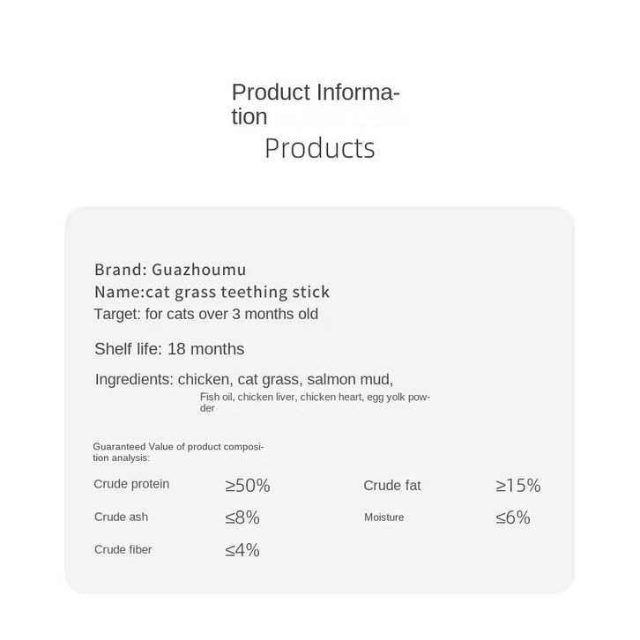Click the Crude protein label

coord(131,484)
